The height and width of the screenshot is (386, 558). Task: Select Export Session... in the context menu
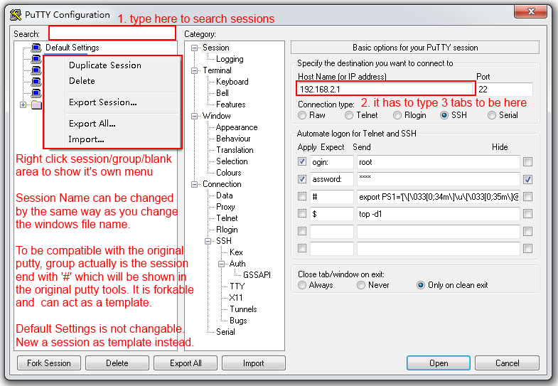tap(103, 102)
